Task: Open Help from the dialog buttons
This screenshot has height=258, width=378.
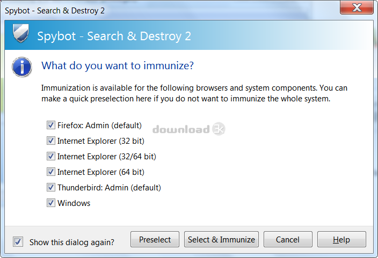Action: [341, 239]
